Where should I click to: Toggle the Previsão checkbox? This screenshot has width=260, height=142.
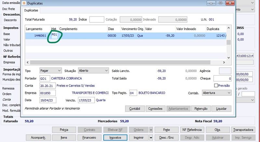216,85
